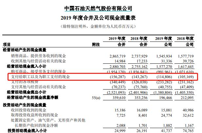Click subtotal label 投资活动现金流入小计
This screenshot has width=202, height=133.
(x=27, y=131)
